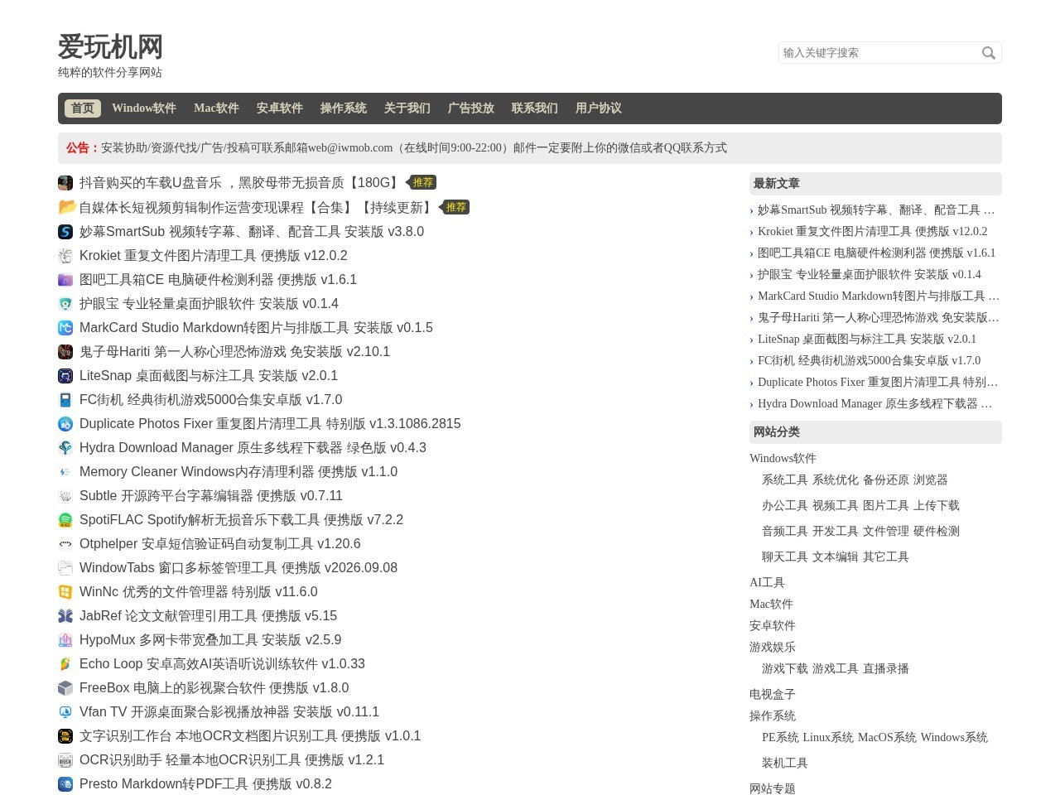
Task: Open sidebar 硬件检测 category link
Action: pos(937,532)
